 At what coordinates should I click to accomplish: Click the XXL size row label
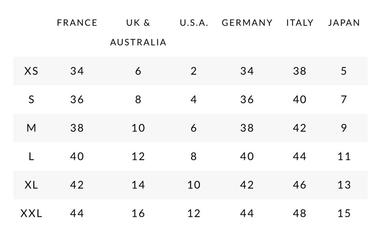coord(31,214)
